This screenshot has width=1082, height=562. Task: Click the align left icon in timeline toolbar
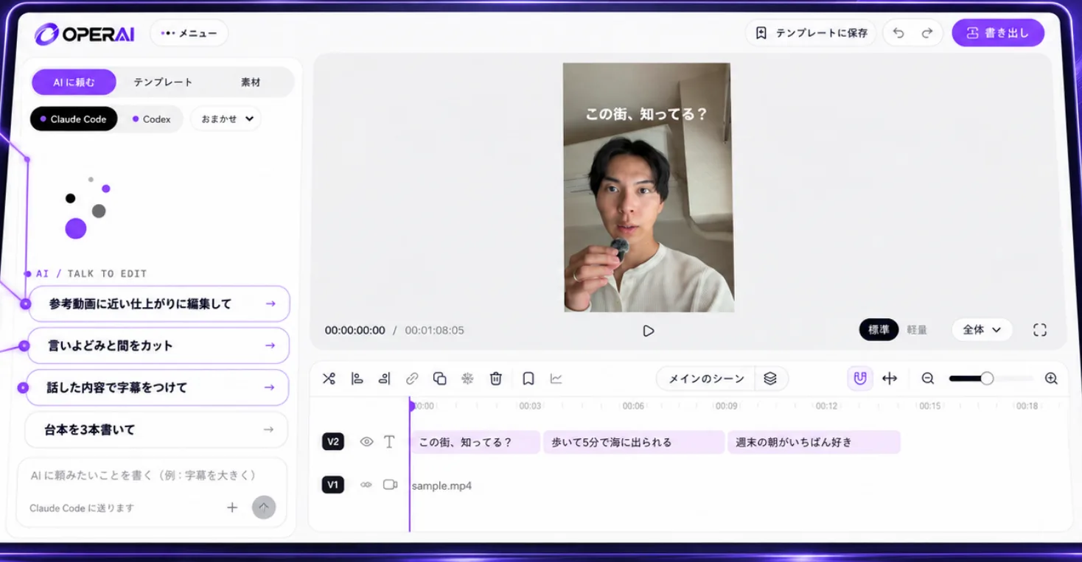click(x=357, y=379)
